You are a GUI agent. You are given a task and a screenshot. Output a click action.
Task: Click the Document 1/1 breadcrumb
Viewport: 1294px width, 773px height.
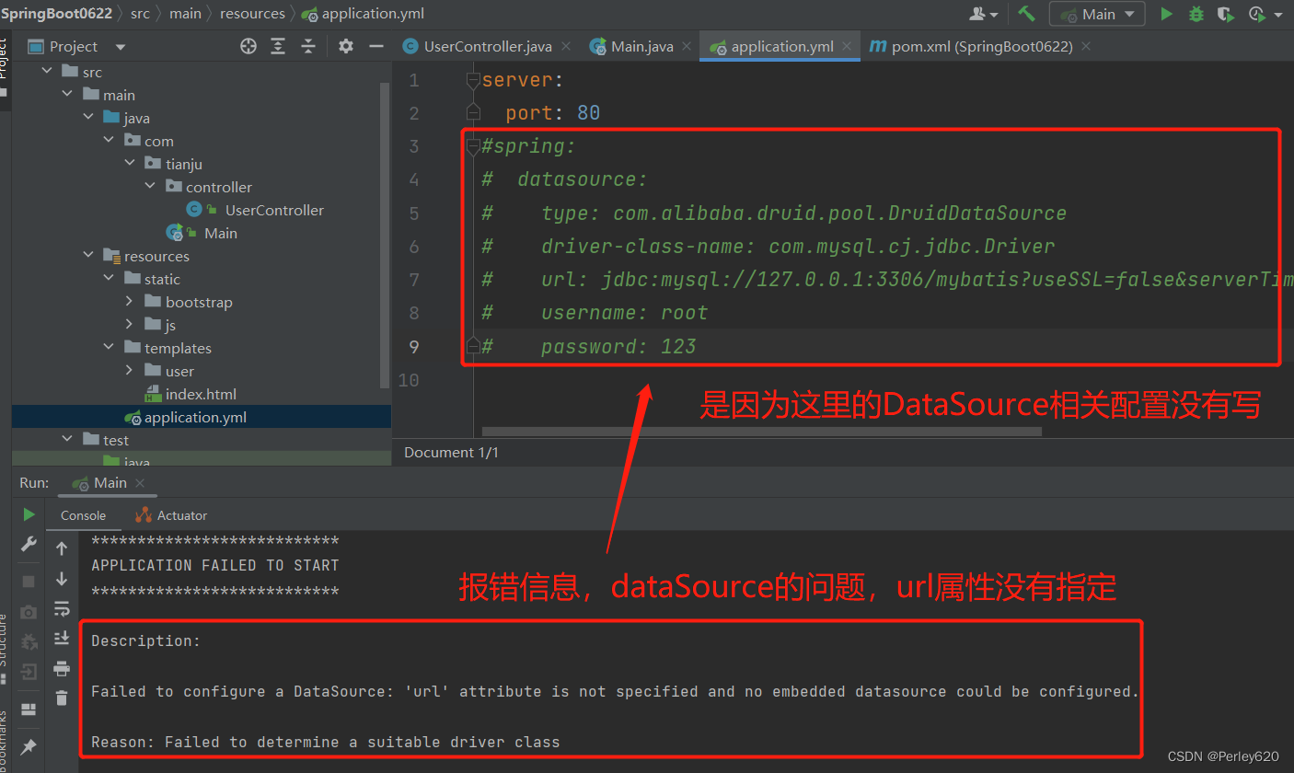coord(451,452)
